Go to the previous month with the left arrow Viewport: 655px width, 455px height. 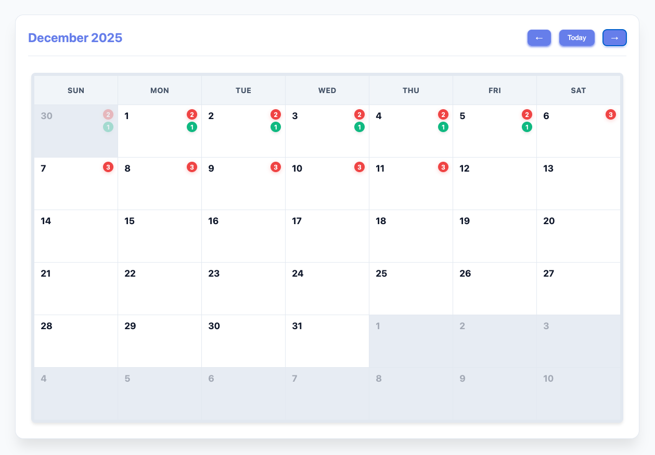click(539, 37)
